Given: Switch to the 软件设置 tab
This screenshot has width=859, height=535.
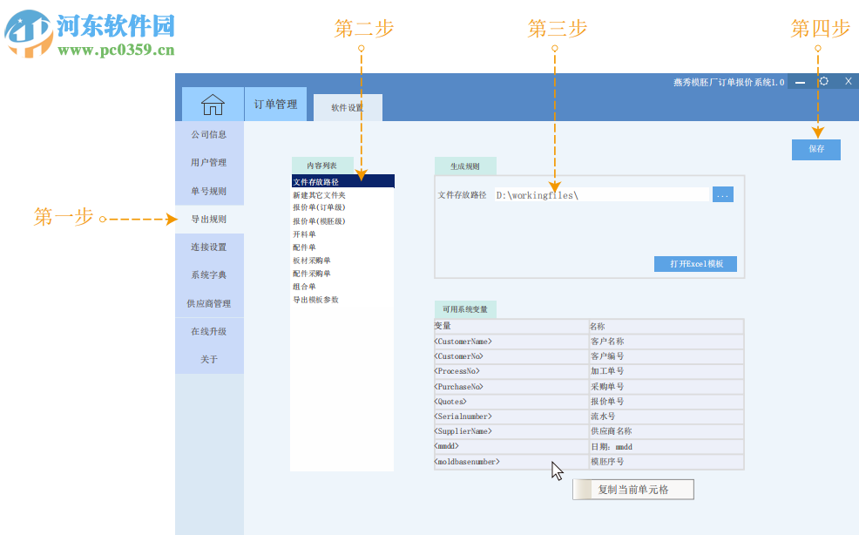Looking at the screenshot, I should [348, 106].
